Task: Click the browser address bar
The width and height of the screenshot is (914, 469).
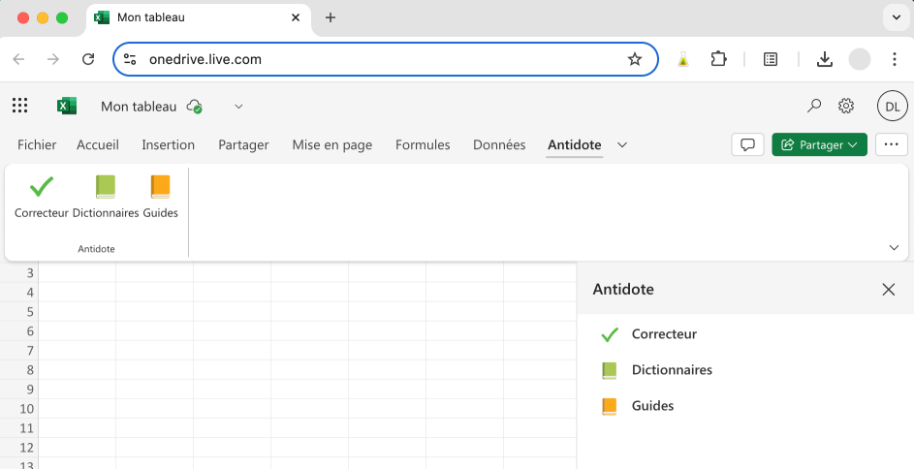Action: 378,59
